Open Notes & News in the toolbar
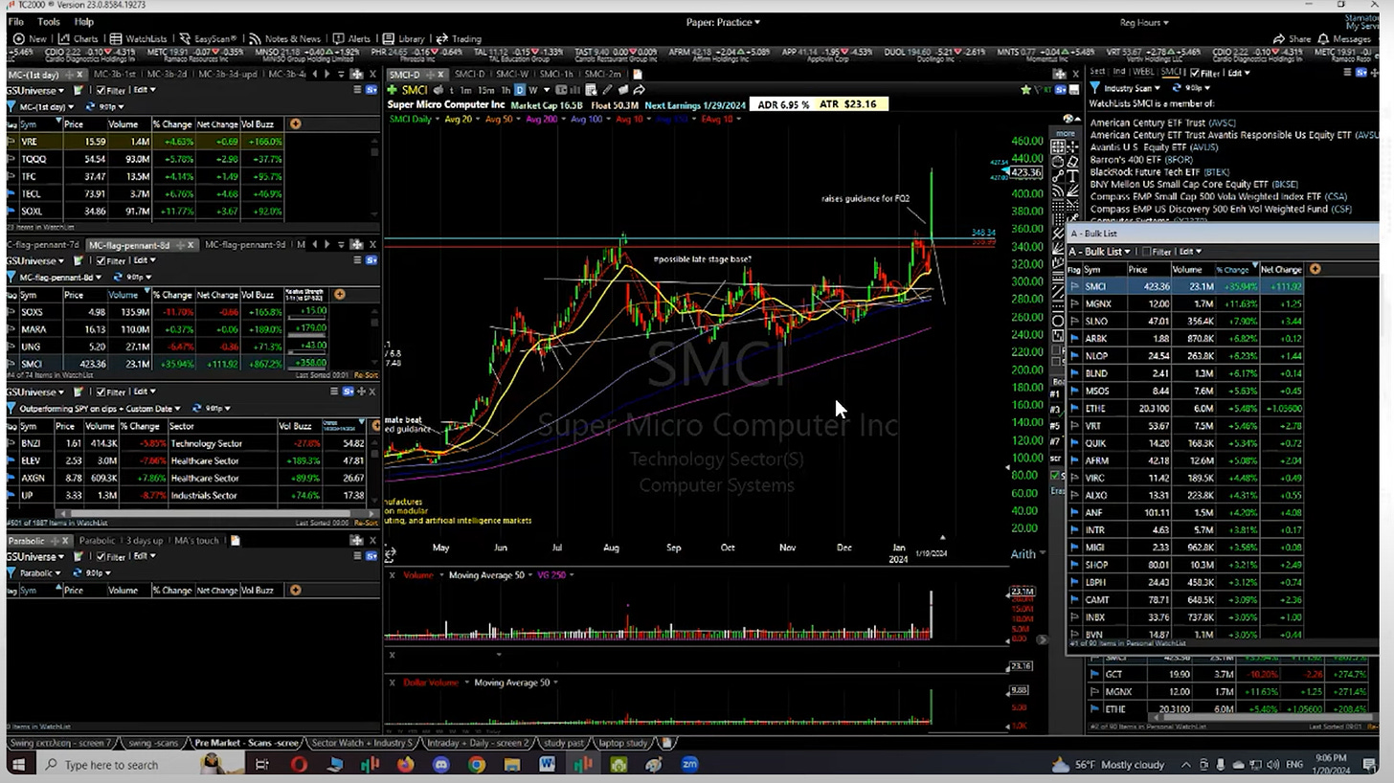The height and width of the screenshot is (783, 1394). [284, 38]
